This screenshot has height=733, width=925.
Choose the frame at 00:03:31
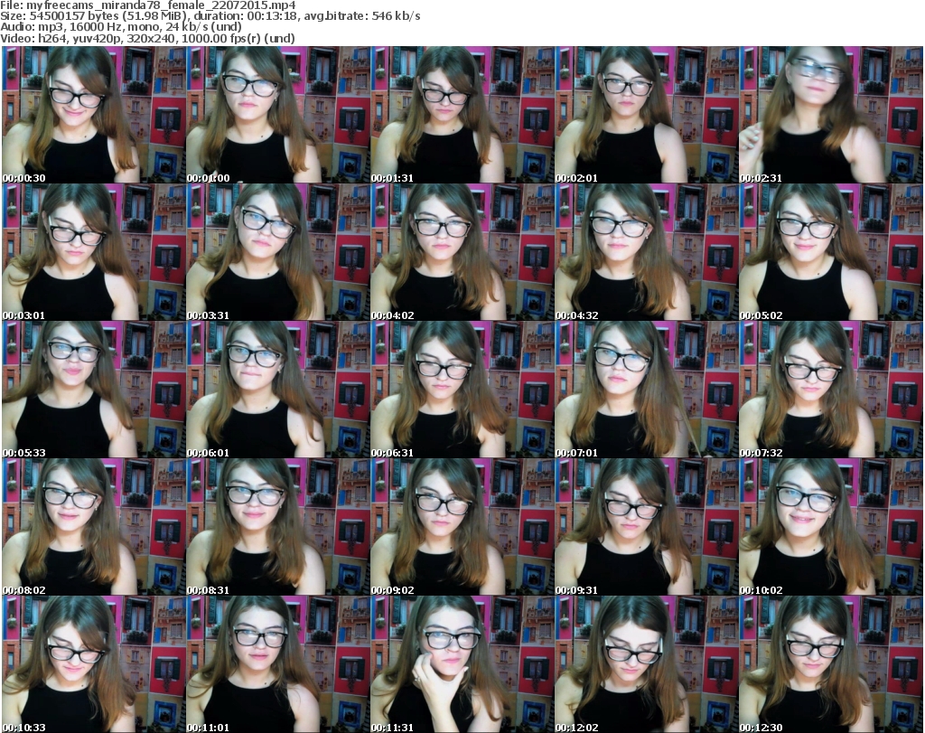pos(278,252)
